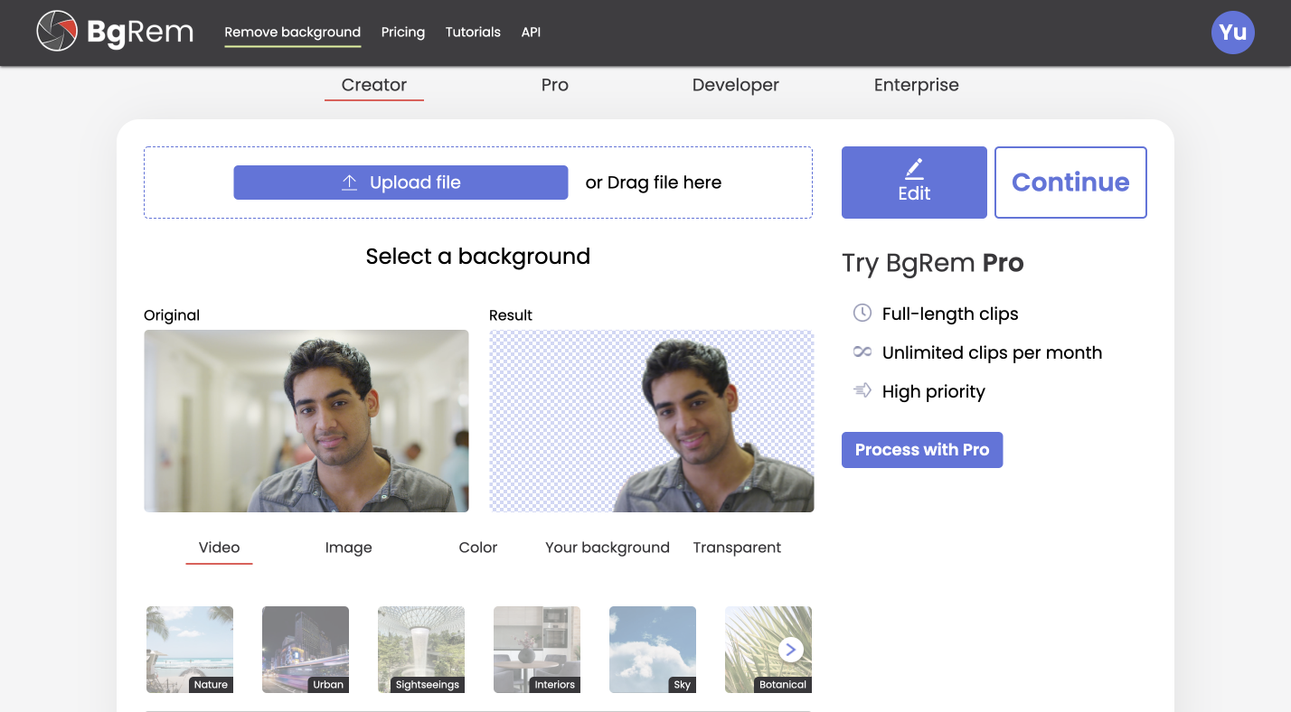Click the arrow icon next to High priority
Image resolution: width=1291 pixels, height=712 pixels.
(x=862, y=390)
